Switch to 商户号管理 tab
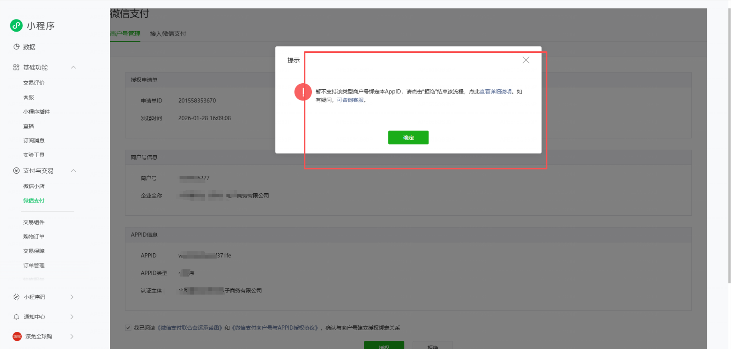This screenshot has width=731, height=349. click(125, 34)
